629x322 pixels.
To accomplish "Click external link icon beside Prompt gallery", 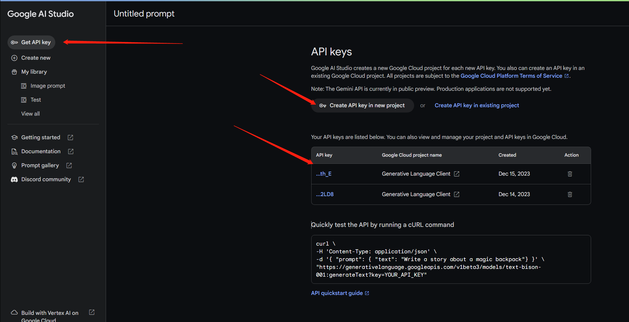I will coord(69,165).
